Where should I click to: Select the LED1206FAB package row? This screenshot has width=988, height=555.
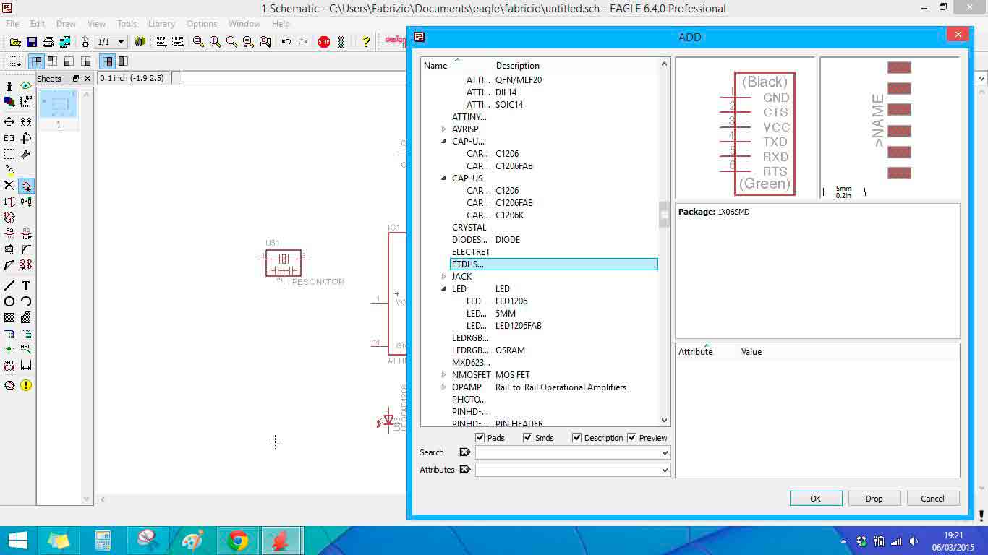coord(518,326)
